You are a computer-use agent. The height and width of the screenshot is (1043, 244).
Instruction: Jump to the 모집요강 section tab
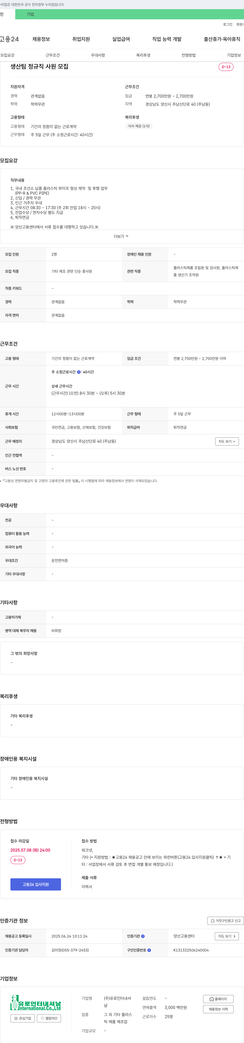coord(7,55)
